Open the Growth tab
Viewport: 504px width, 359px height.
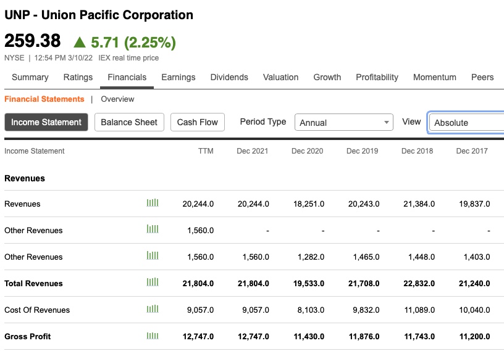coord(327,77)
